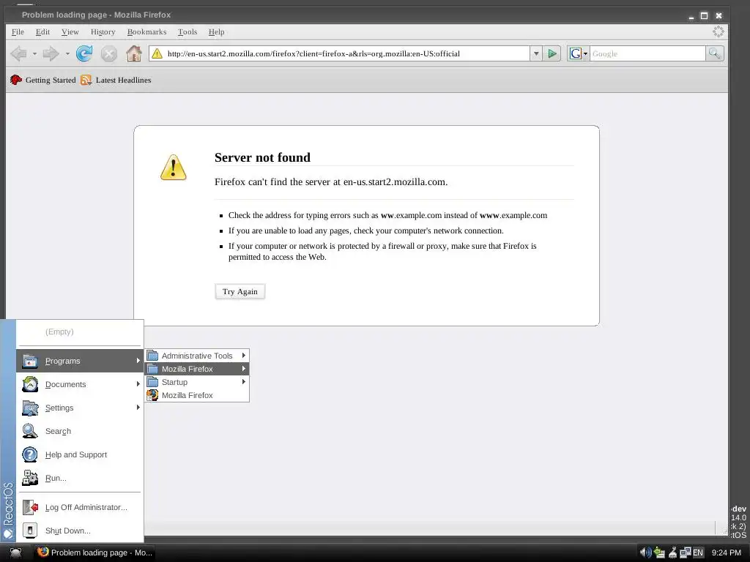Open the search engine selector dropdown
The height and width of the screenshot is (562, 750).
pyautogui.click(x=585, y=54)
